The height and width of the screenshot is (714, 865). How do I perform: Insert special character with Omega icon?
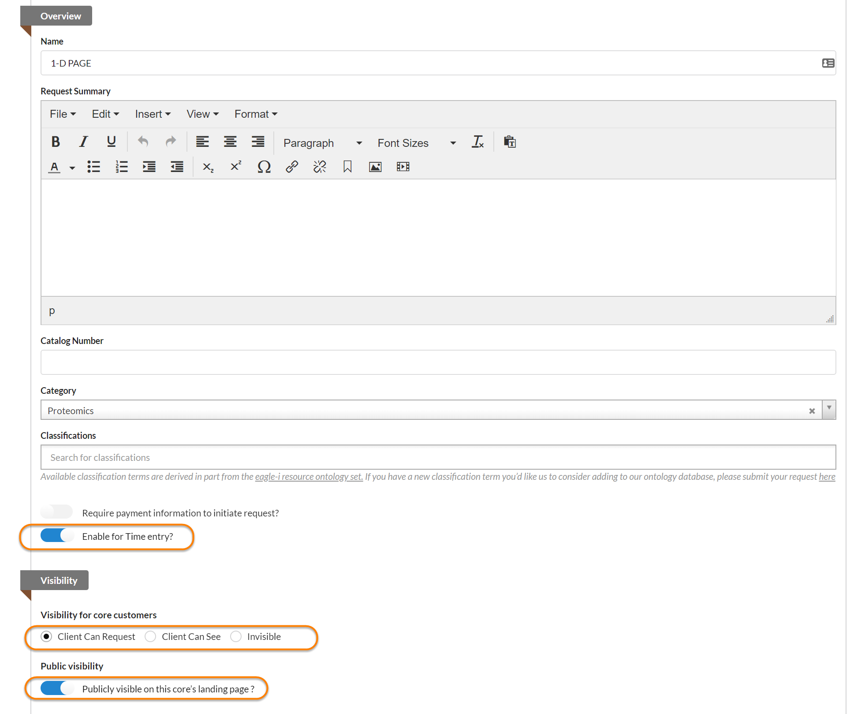pos(264,167)
